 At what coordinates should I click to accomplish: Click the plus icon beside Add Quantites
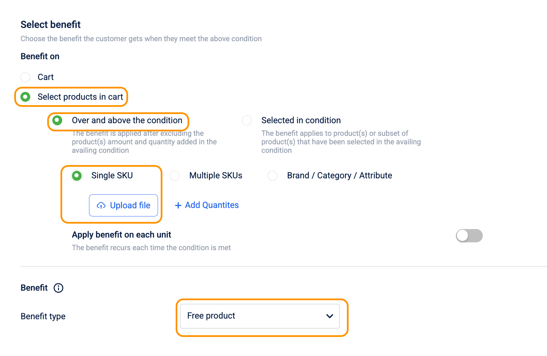tap(178, 205)
